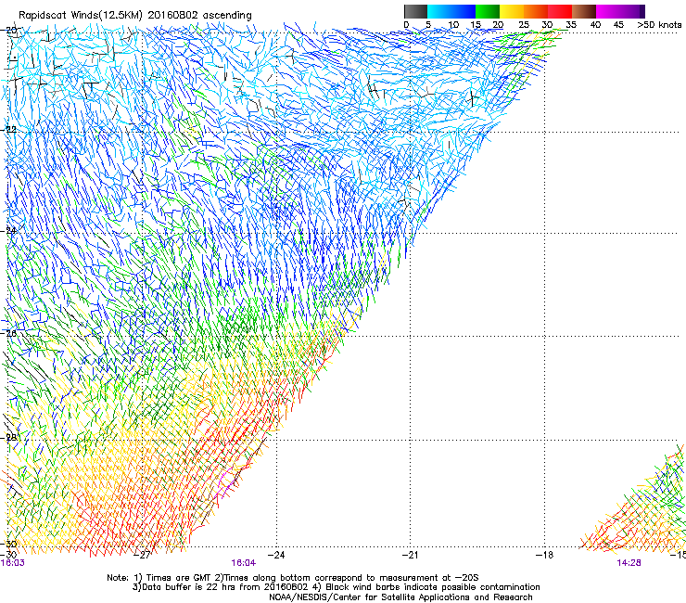This screenshot has width=686, height=603.
Task: Click the gray 0-5 knots legend swatch
Action: [415, 11]
